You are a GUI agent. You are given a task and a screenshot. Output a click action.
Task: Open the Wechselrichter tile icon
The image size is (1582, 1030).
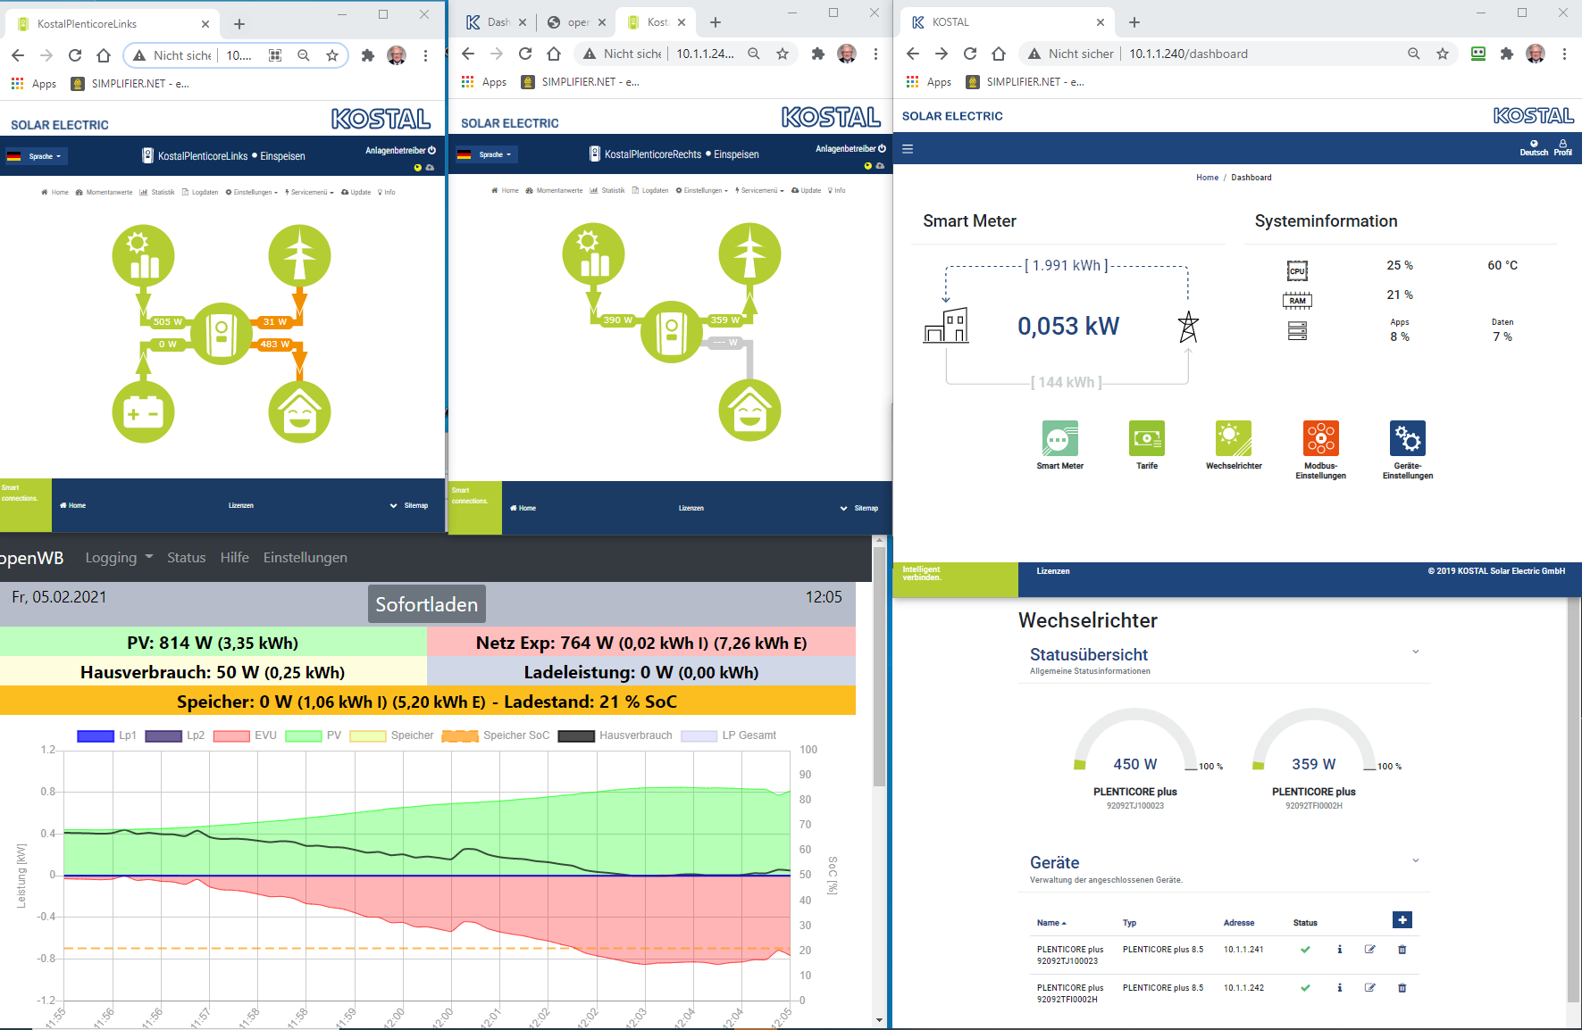coord(1233,438)
